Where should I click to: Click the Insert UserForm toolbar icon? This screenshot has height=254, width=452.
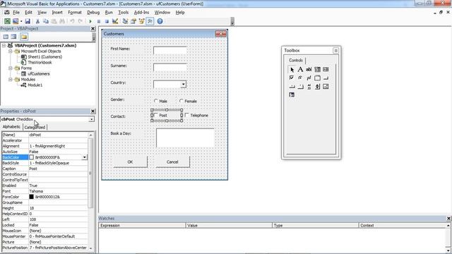(16, 21)
